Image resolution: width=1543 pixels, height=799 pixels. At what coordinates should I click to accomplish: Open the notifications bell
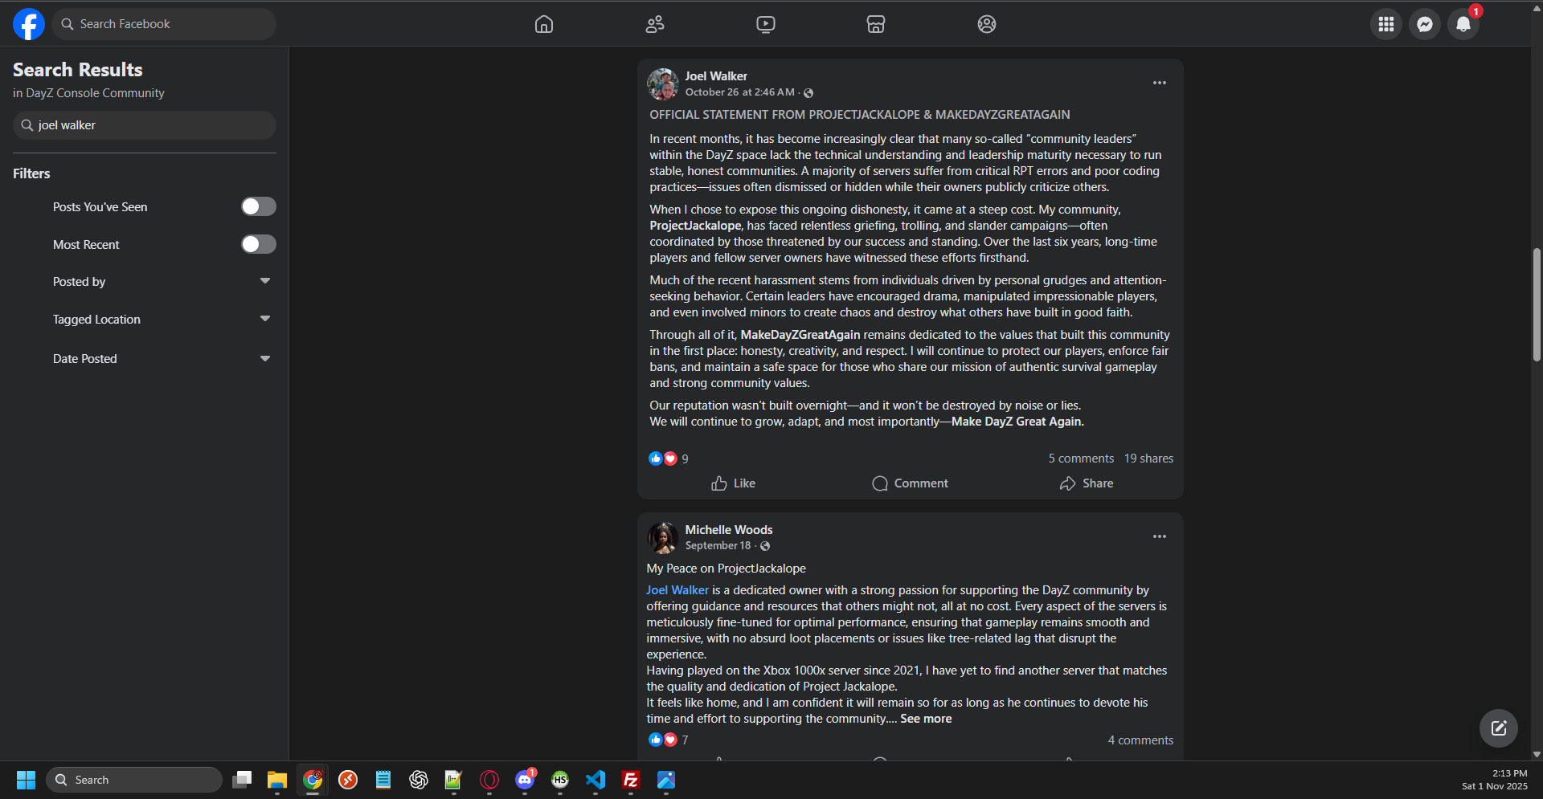(x=1463, y=24)
